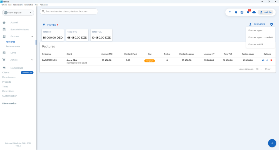The width and height of the screenshot is (279, 150).
Task: Open the Paramètres menu in menu bar
Action: [x=29, y=5]
